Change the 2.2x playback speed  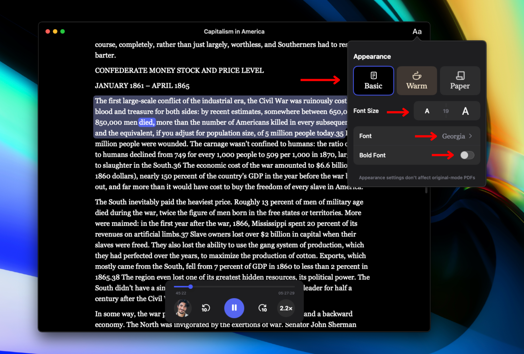point(286,308)
